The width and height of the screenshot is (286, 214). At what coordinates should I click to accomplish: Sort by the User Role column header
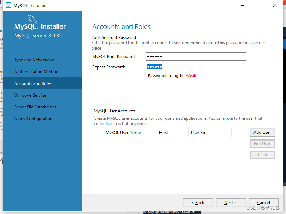click(210, 133)
